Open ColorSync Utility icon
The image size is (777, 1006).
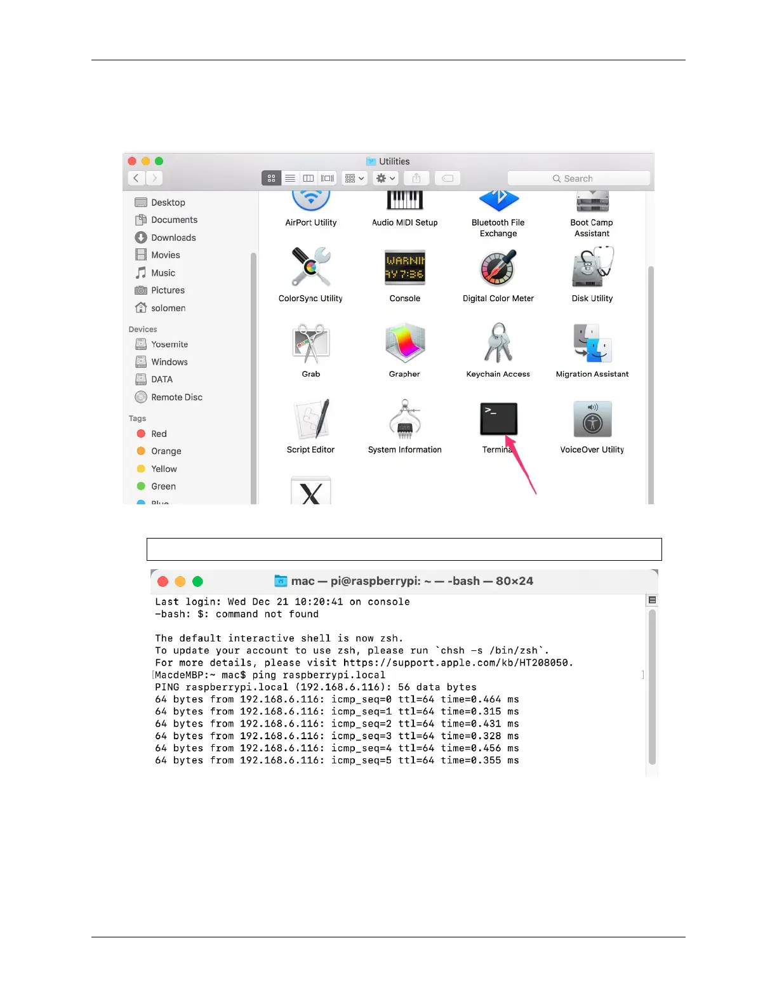click(x=310, y=267)
